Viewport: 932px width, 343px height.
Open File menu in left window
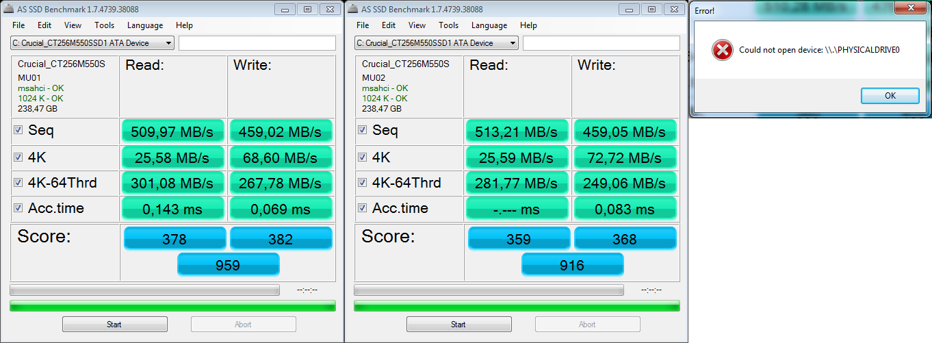[18, 25]
